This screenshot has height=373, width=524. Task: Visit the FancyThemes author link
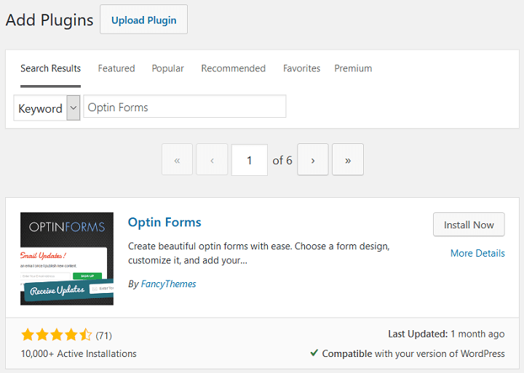(x=168, y=284)
